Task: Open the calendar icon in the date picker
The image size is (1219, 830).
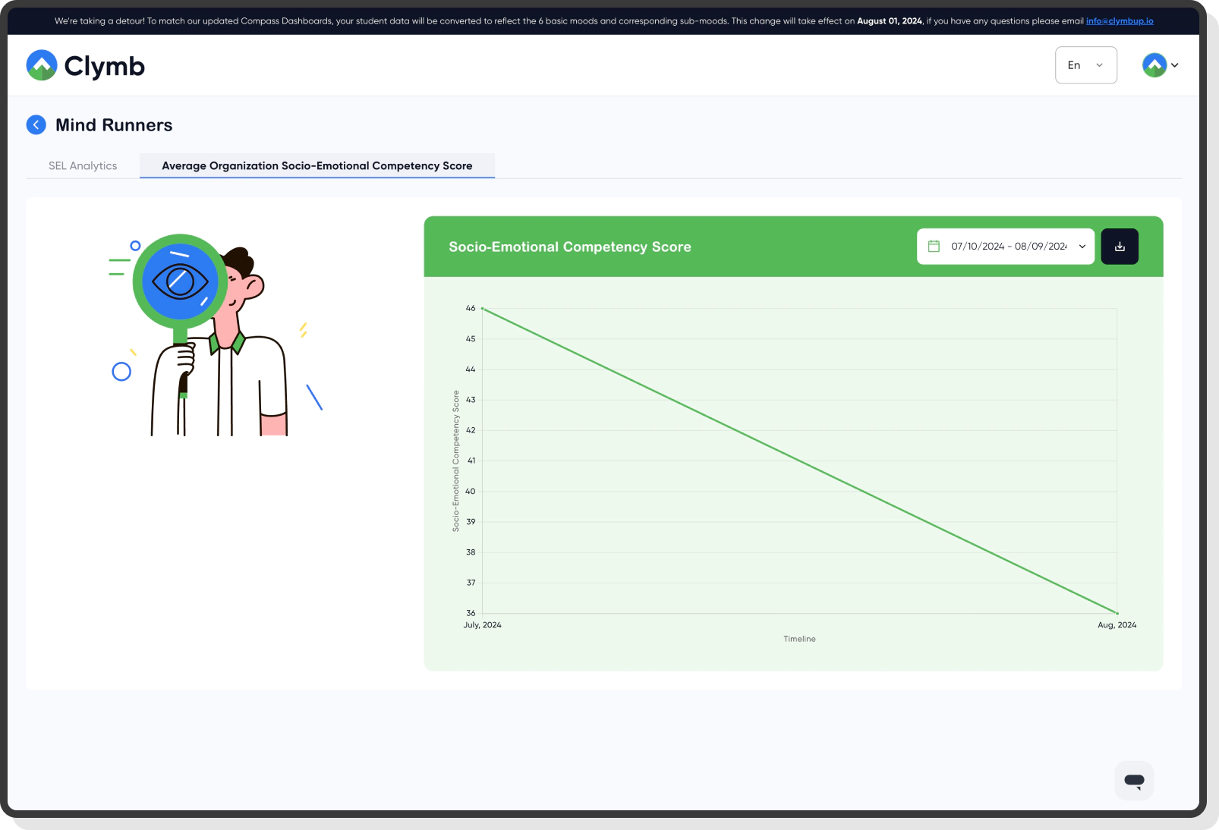Action: [933, 246]
